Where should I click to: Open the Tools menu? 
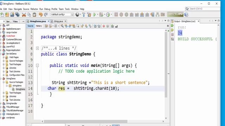pyautogui.click(x=67, y=9)
